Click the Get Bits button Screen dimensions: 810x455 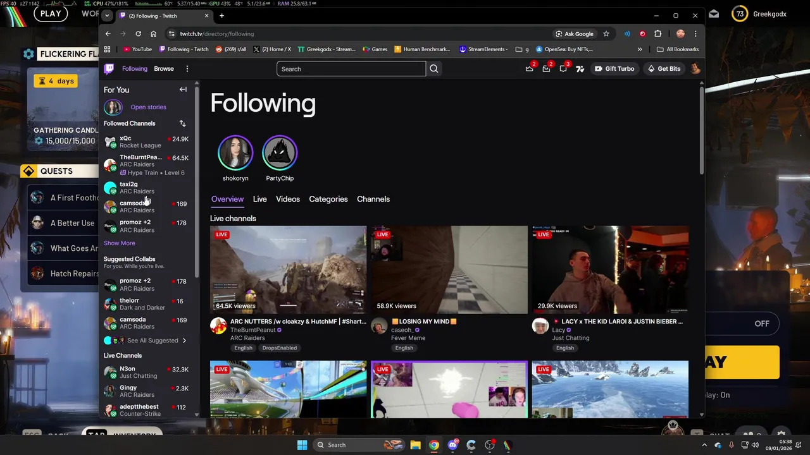(663, 69)
